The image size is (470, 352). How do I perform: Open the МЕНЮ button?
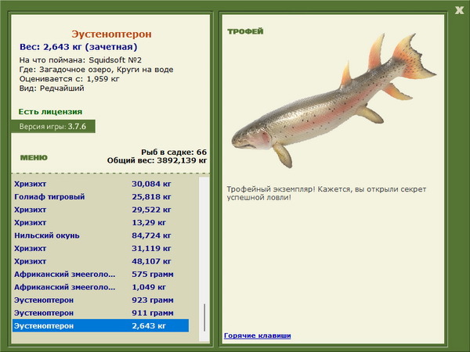pos(34,158)
